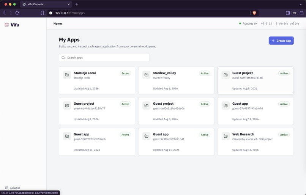306x195 pixels.
Task: Click the Vifu cat logo icon
Action: (x=6, y=25)
